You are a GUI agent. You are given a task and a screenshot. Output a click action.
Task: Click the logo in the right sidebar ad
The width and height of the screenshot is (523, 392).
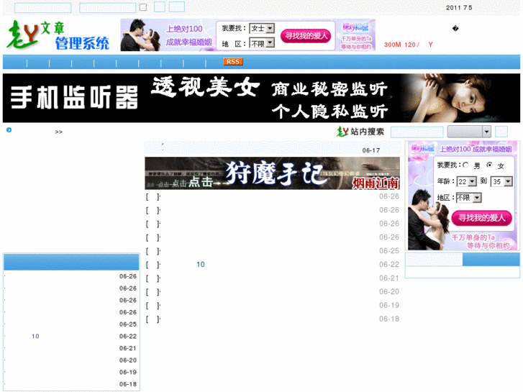[422, 147]
